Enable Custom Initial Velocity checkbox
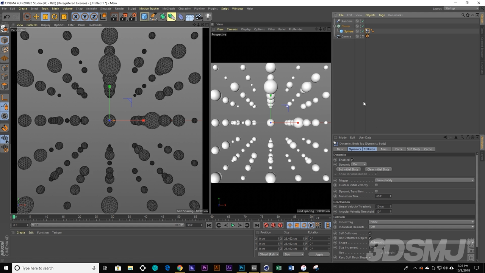This screenshot has width=485, height=273. tap(376, 185)
